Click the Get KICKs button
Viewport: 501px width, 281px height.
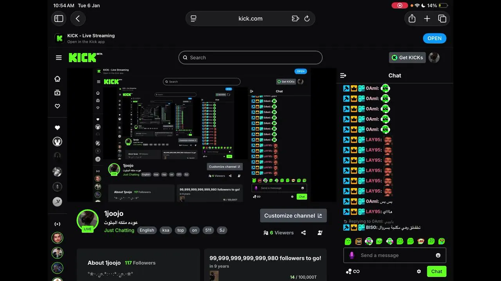tap(407, 57)
